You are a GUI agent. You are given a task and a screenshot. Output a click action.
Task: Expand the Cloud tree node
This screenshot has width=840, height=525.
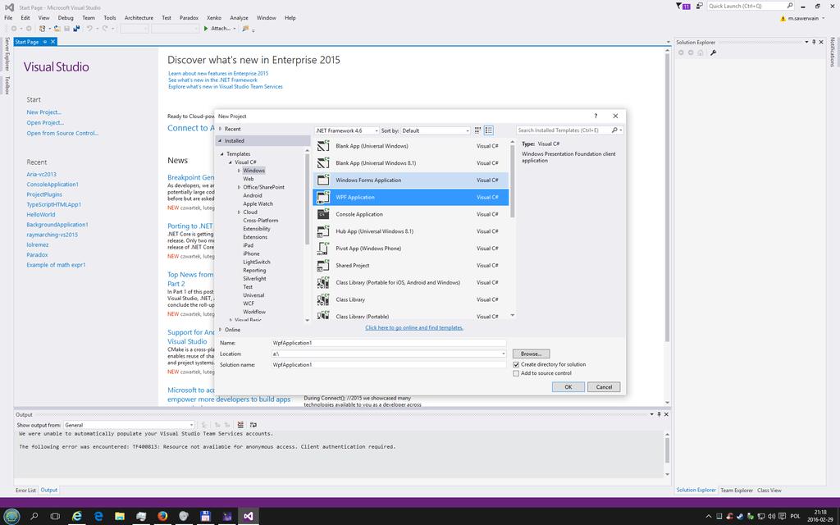pos(239,212)
